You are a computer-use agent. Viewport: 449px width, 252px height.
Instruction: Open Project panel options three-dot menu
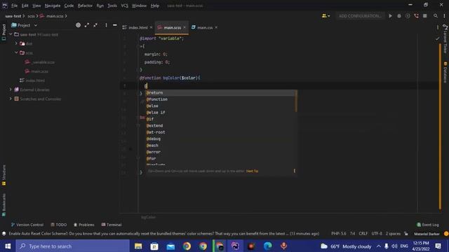click(106, 25)
